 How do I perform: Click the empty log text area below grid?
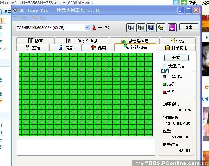pos(86,147)
